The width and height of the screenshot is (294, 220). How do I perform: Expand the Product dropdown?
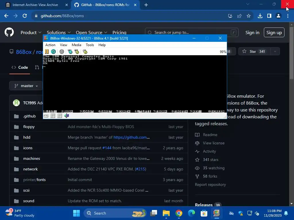31,33
